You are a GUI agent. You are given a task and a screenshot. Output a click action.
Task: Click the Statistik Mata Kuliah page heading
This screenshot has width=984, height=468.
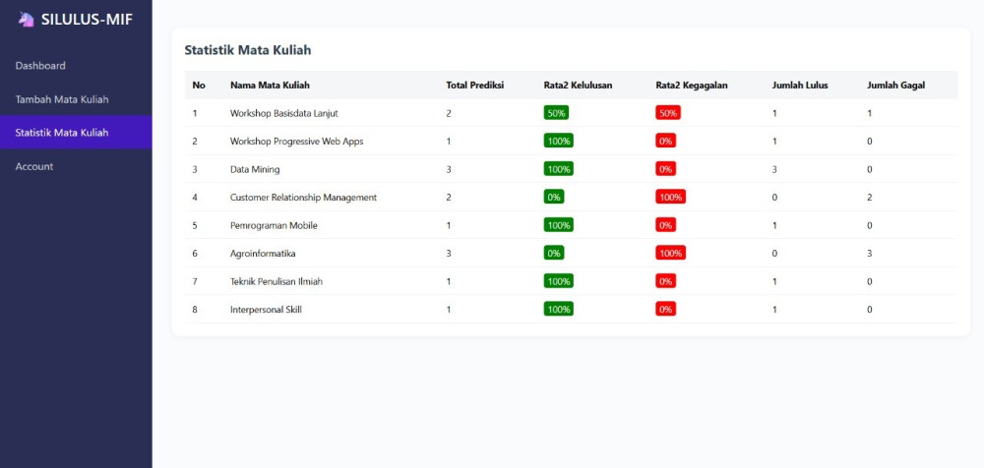(248, 50)
